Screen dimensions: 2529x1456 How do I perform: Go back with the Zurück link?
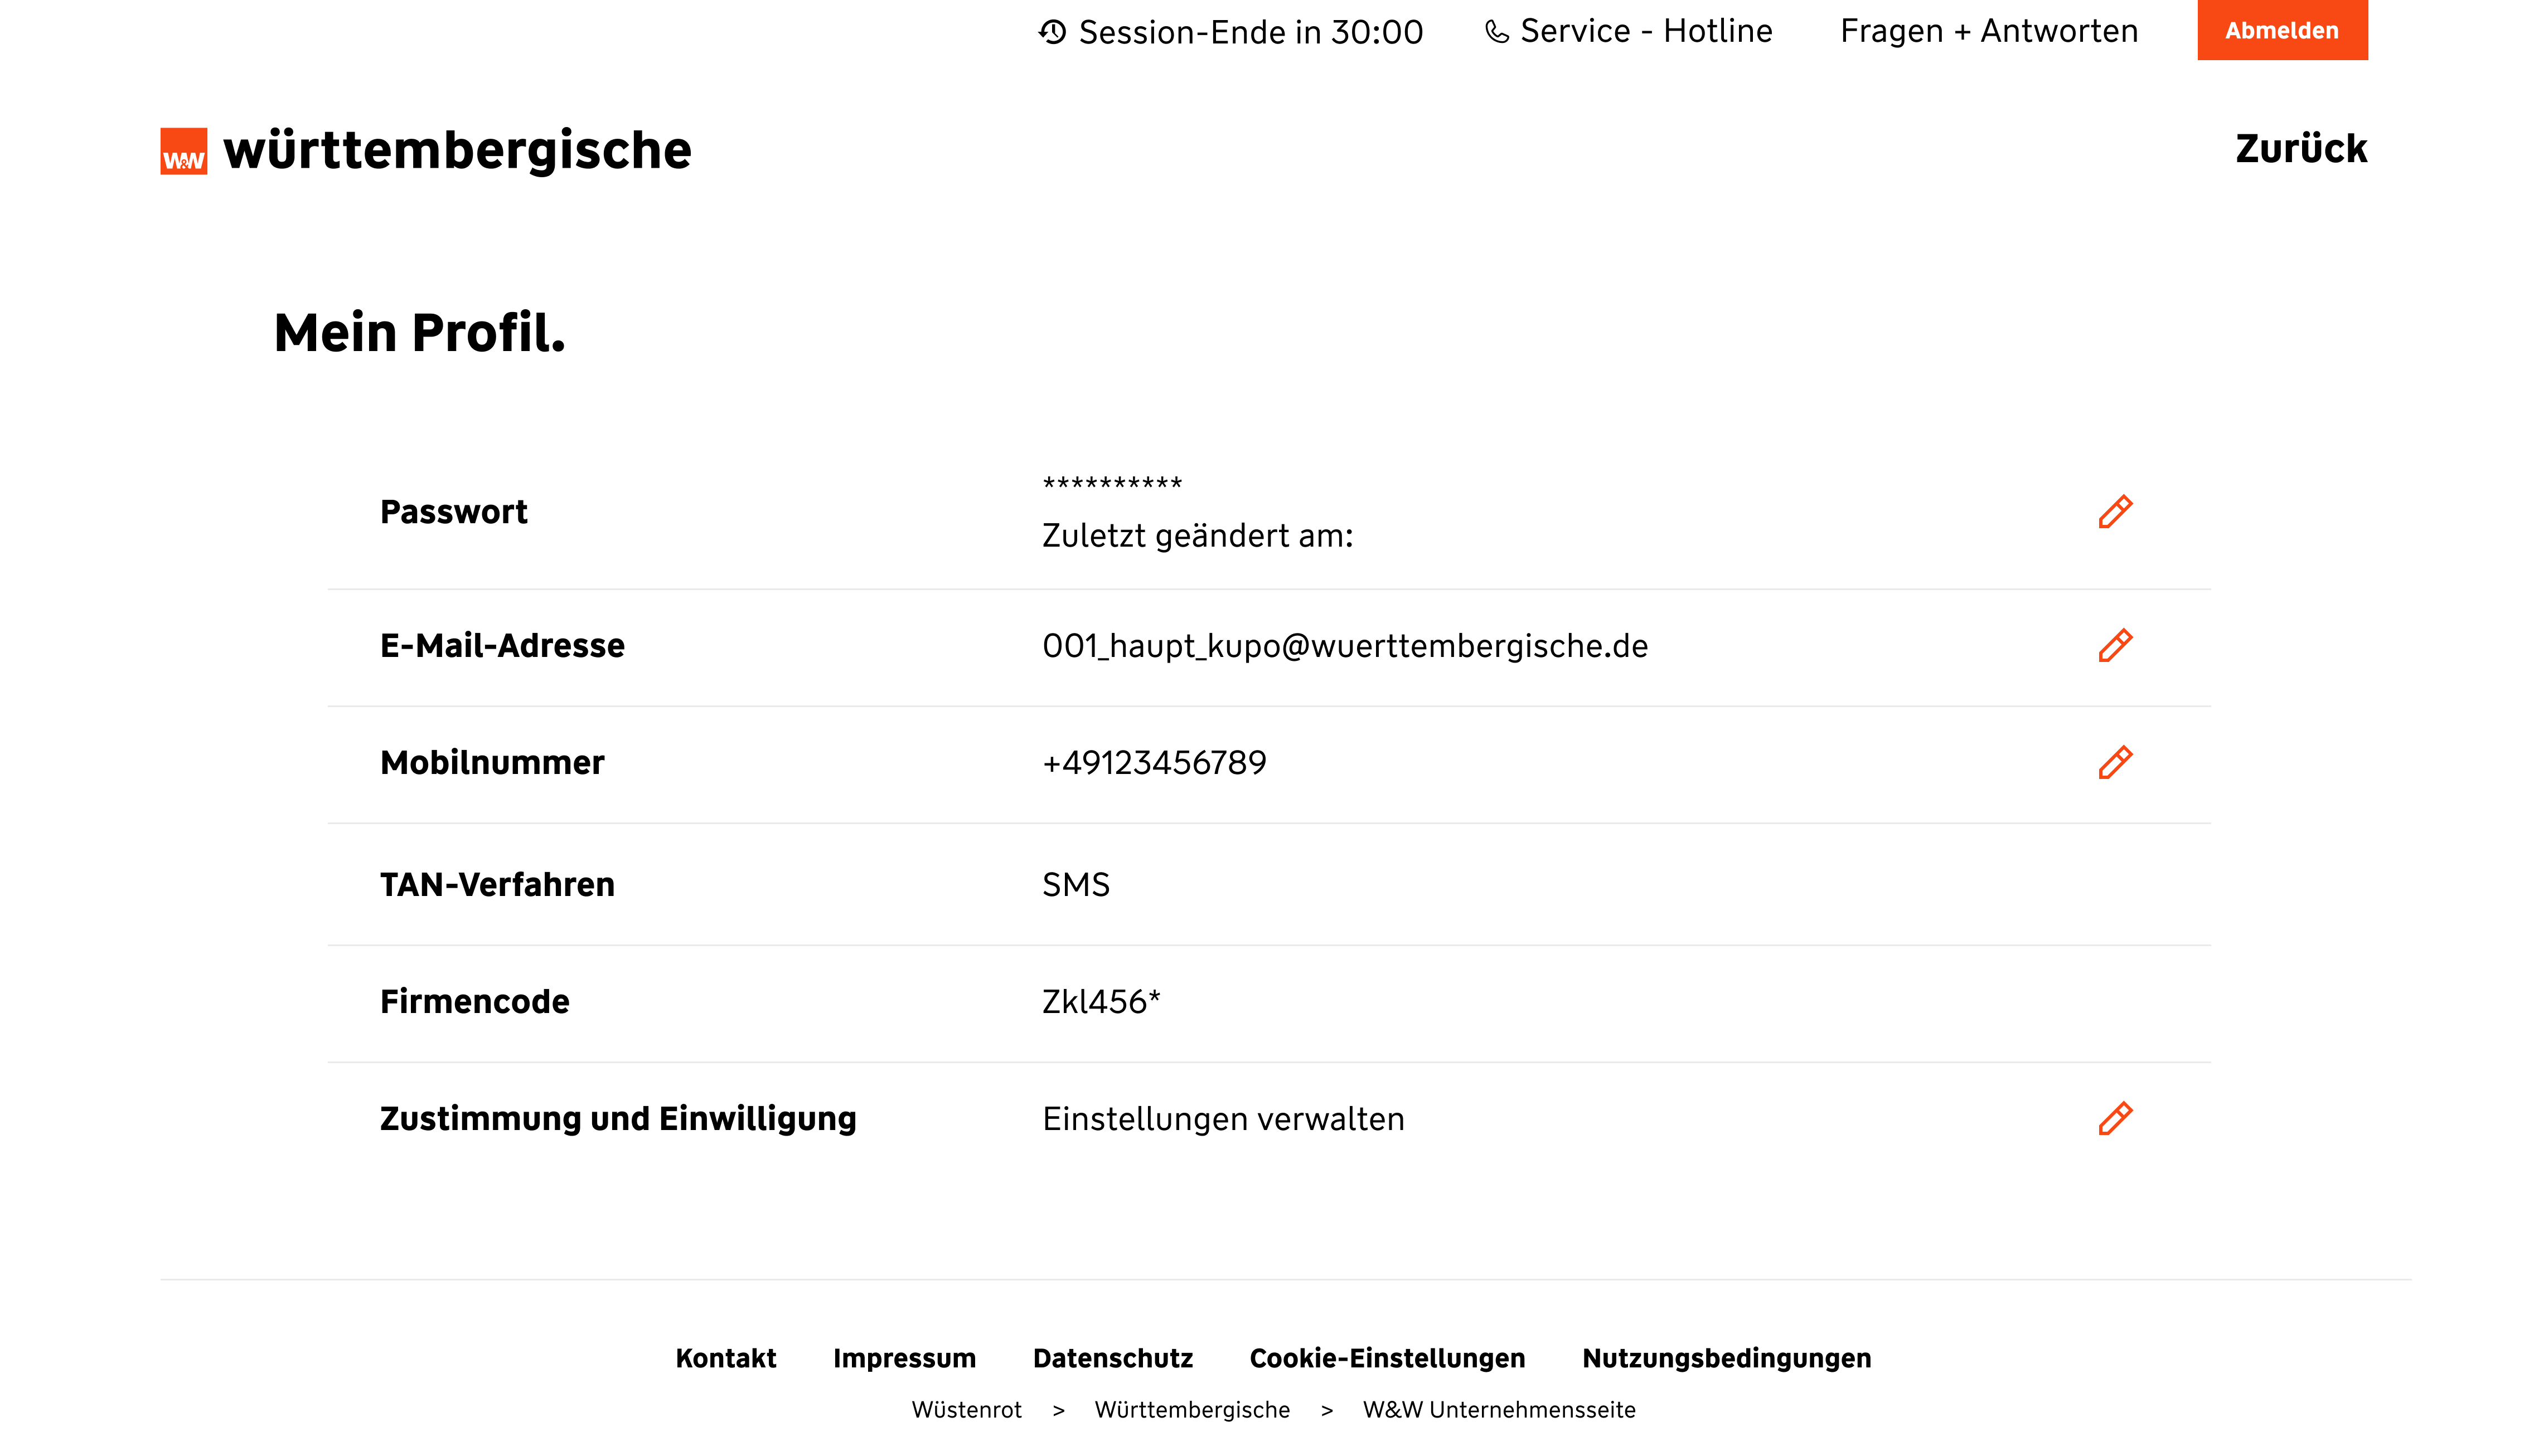pyautogui.click(x=2301, y=149)
